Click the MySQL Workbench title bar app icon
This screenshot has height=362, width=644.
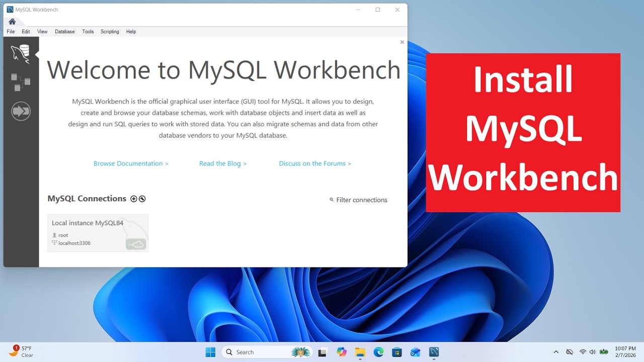tap(10, 10)
